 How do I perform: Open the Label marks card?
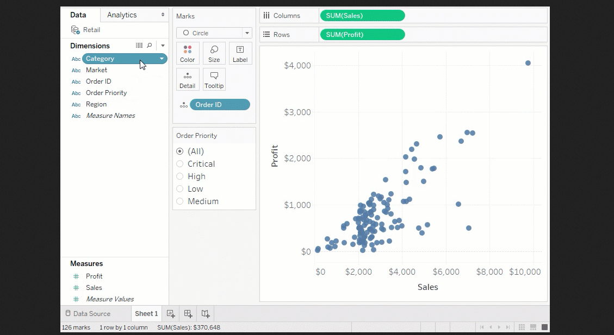click(240, 53)
